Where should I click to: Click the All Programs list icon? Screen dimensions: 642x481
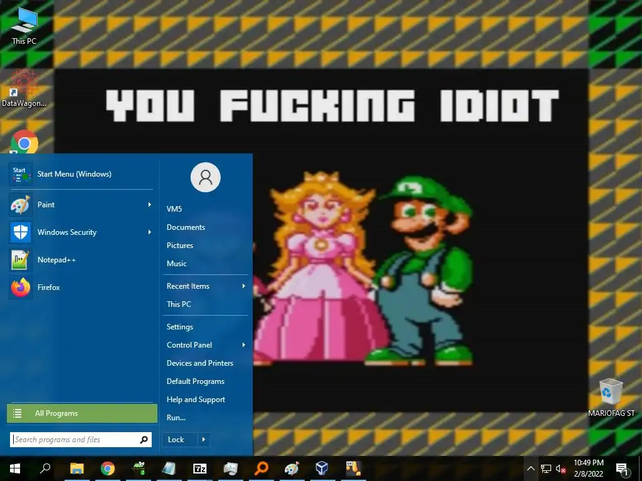click(17, 413)
